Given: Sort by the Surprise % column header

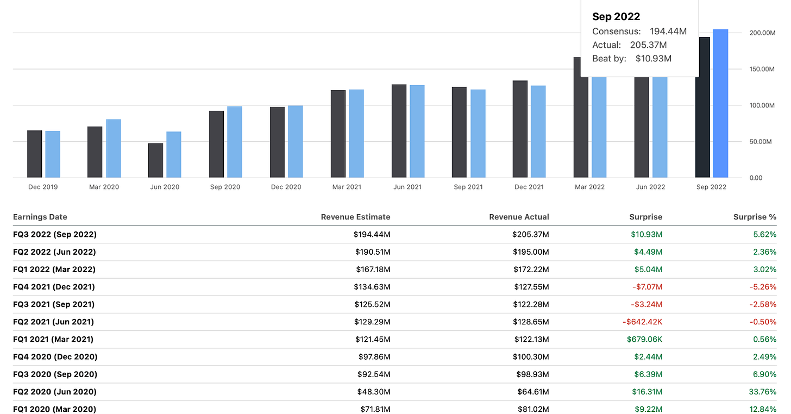Looking at the screenshot, I should [x=755, y=217].
